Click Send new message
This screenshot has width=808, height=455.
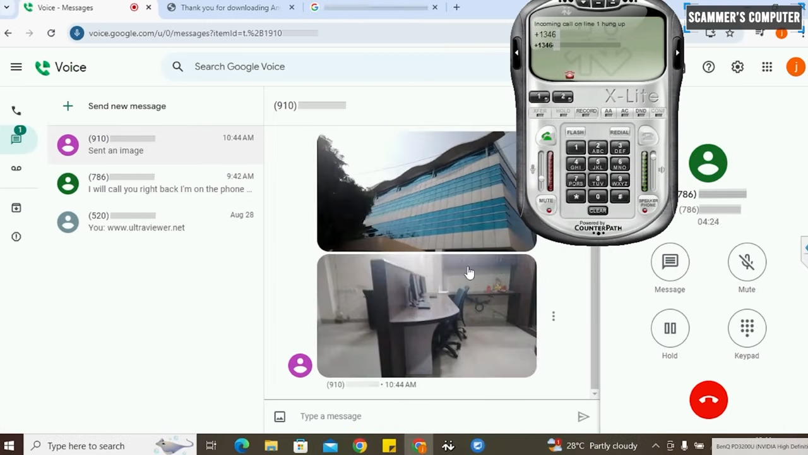[x=127, y=106]
